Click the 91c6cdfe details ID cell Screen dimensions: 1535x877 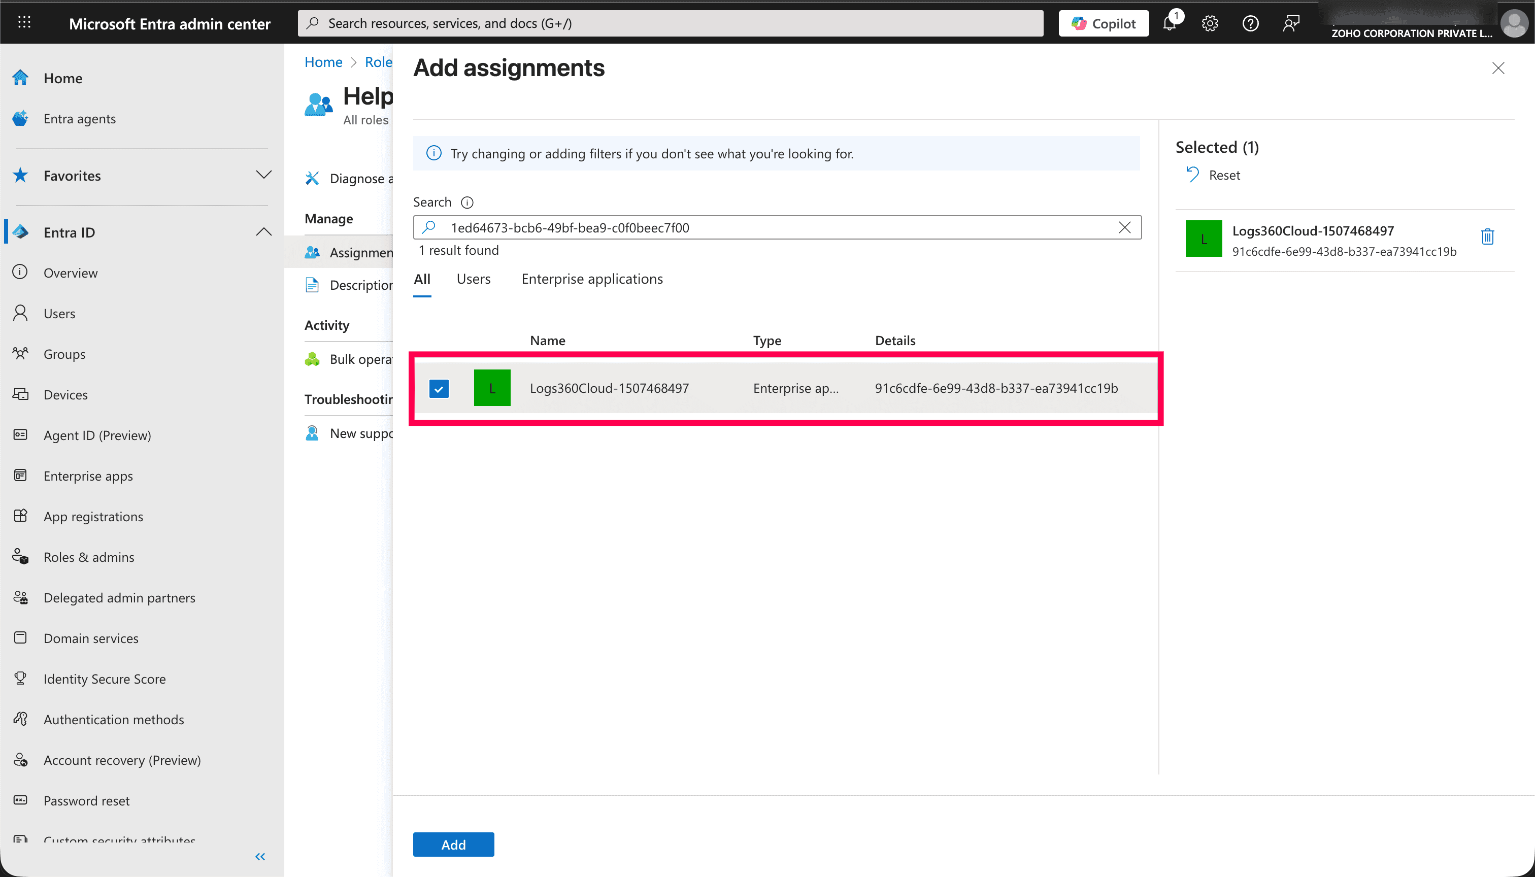pyautogui.click(x=996, y=388)
